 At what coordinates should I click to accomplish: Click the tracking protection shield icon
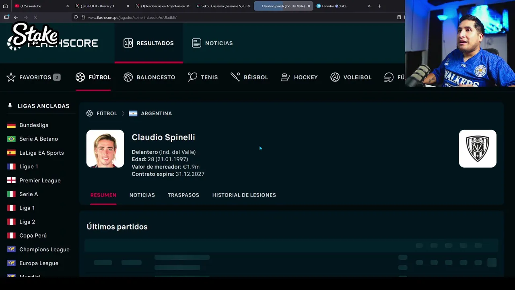coord(76,17)
